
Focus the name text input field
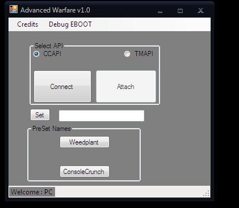pos(102,116)
